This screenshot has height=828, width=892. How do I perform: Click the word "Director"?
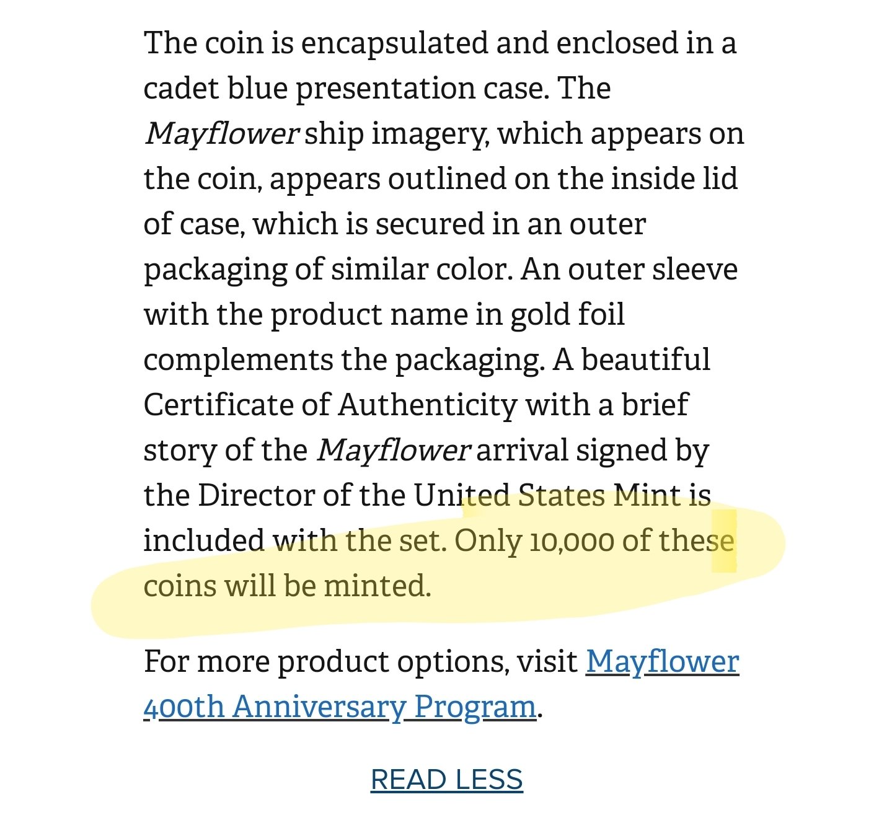[265, 496]
